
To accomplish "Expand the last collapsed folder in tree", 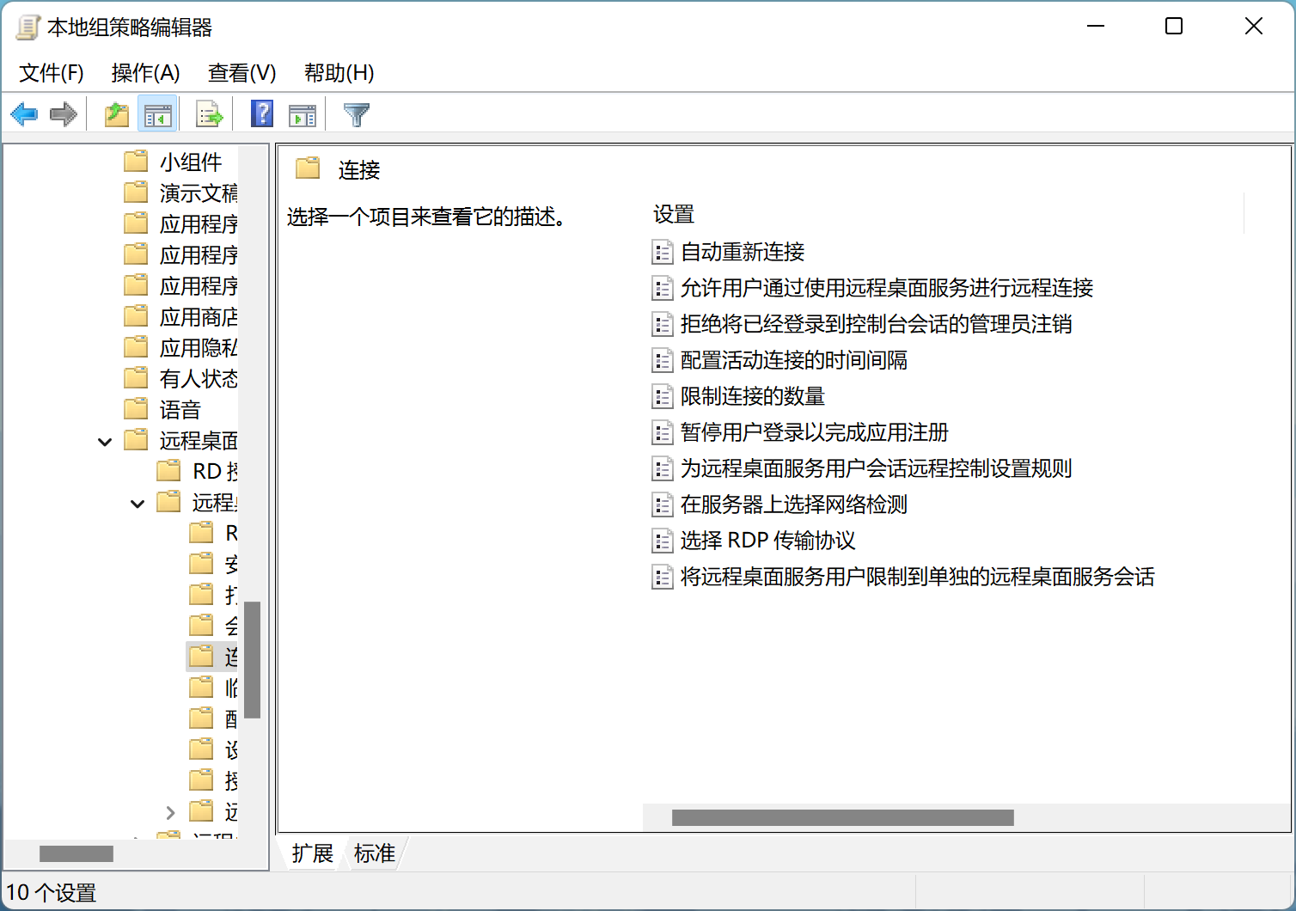I will point(170,812).
